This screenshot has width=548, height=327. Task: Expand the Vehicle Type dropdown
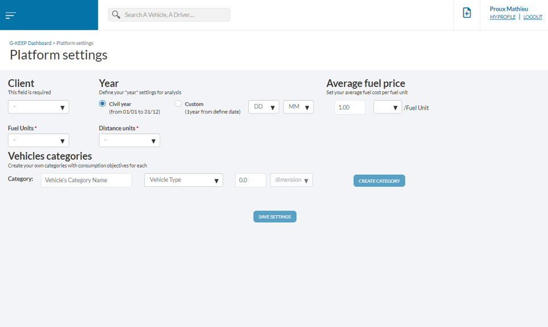point(184,180)
